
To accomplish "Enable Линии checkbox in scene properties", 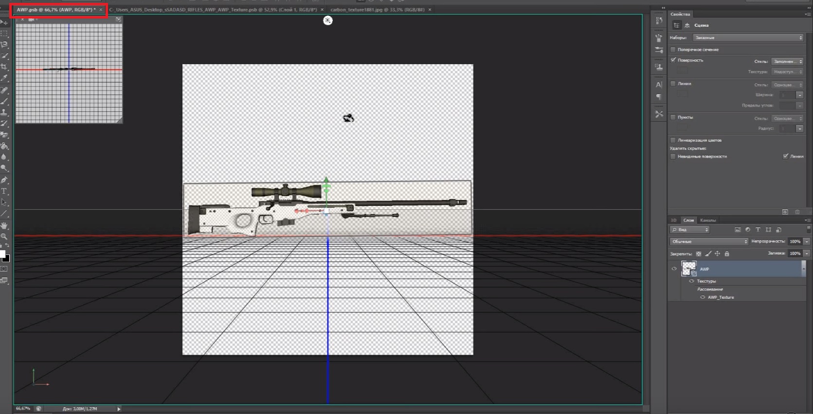I will pos(673,84).
